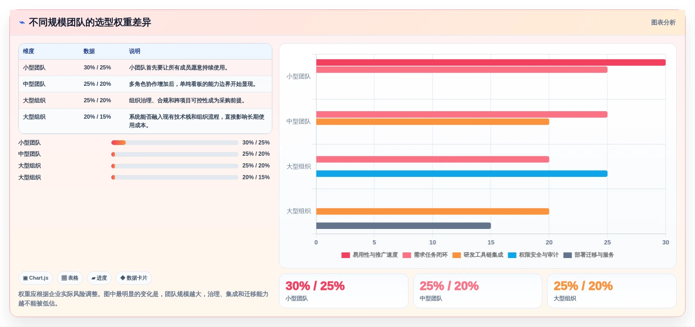Click the orange bar in the 中型团队 chart group
This screenshot has width=695, height=327.
432,122
